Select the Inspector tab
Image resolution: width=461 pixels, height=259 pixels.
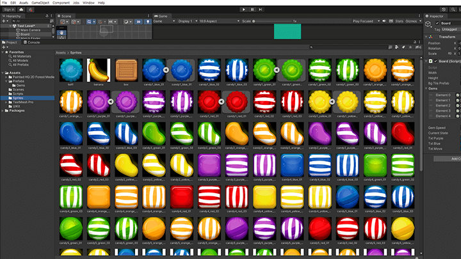tap(435, 16)
